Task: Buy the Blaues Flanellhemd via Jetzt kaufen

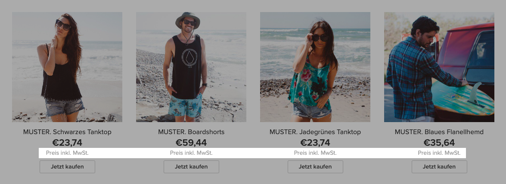Action: (439, 167)
